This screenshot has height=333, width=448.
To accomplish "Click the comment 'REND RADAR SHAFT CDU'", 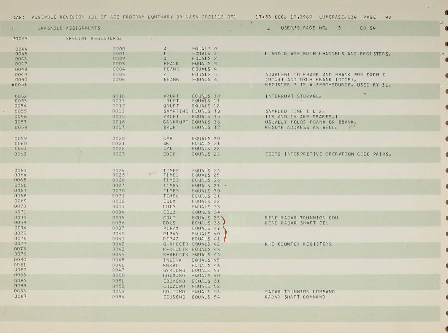I will [297, 223].
